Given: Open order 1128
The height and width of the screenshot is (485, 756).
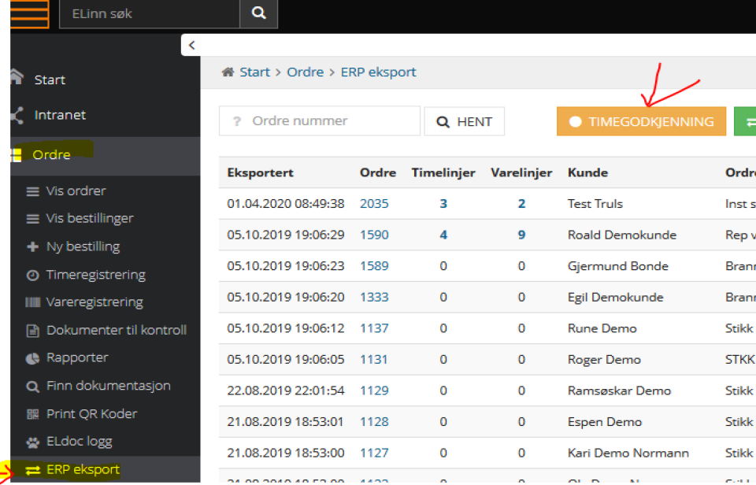Looking at the screenshot, I should click(x=374, y=422).
